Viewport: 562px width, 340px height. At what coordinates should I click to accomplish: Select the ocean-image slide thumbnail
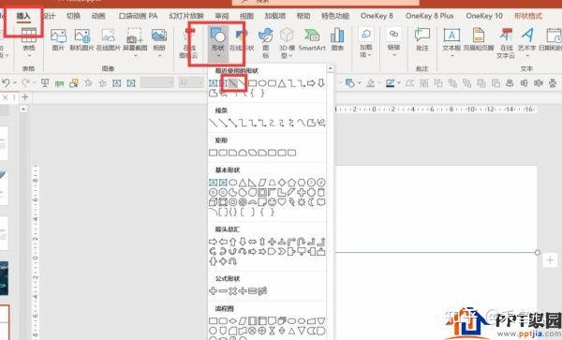pos(4,278)
